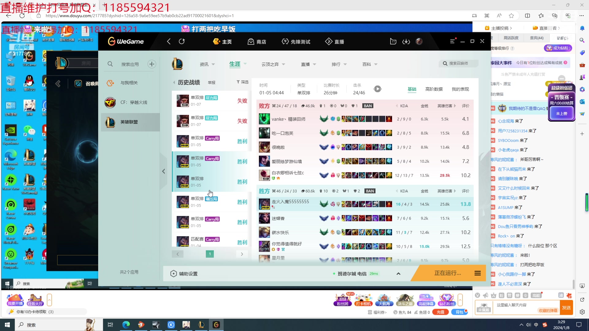This screenshot has height=331, width=589.
Task: Collapse the match list panel arrow
Action: pyautogui.click(x=164, y=171)
